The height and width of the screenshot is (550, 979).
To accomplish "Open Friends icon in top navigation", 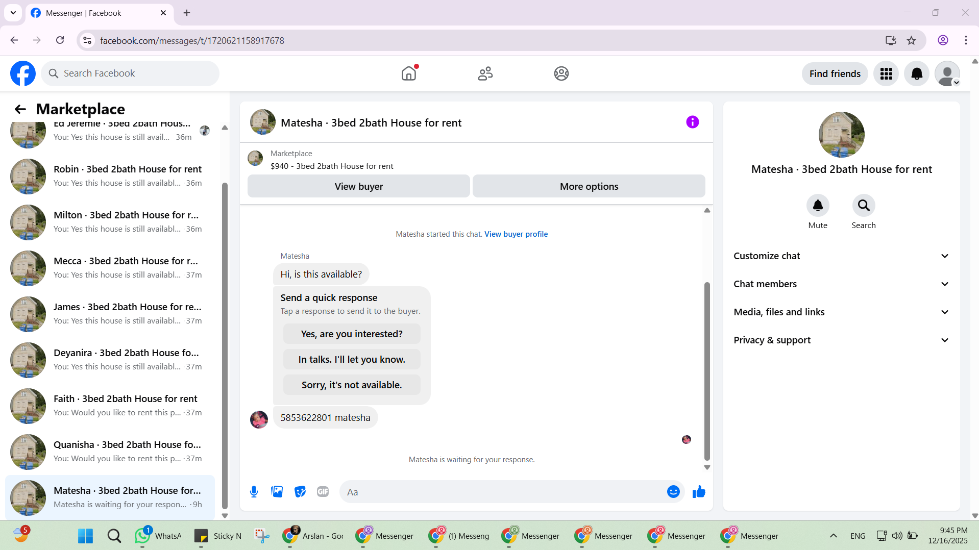I will click(x=485, y=73).
